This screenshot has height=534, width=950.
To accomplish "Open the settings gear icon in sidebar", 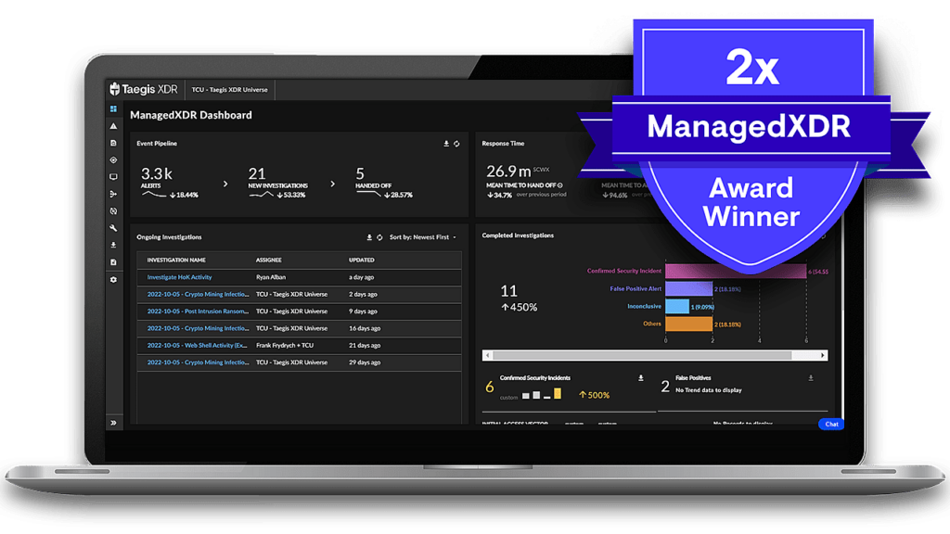I will click(x=113, y=280).
